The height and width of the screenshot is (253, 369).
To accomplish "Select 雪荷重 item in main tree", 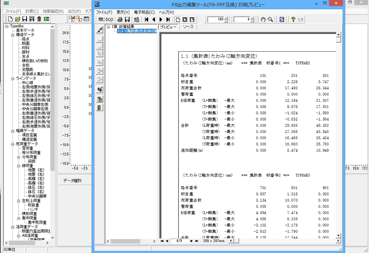I will [28, 148].
